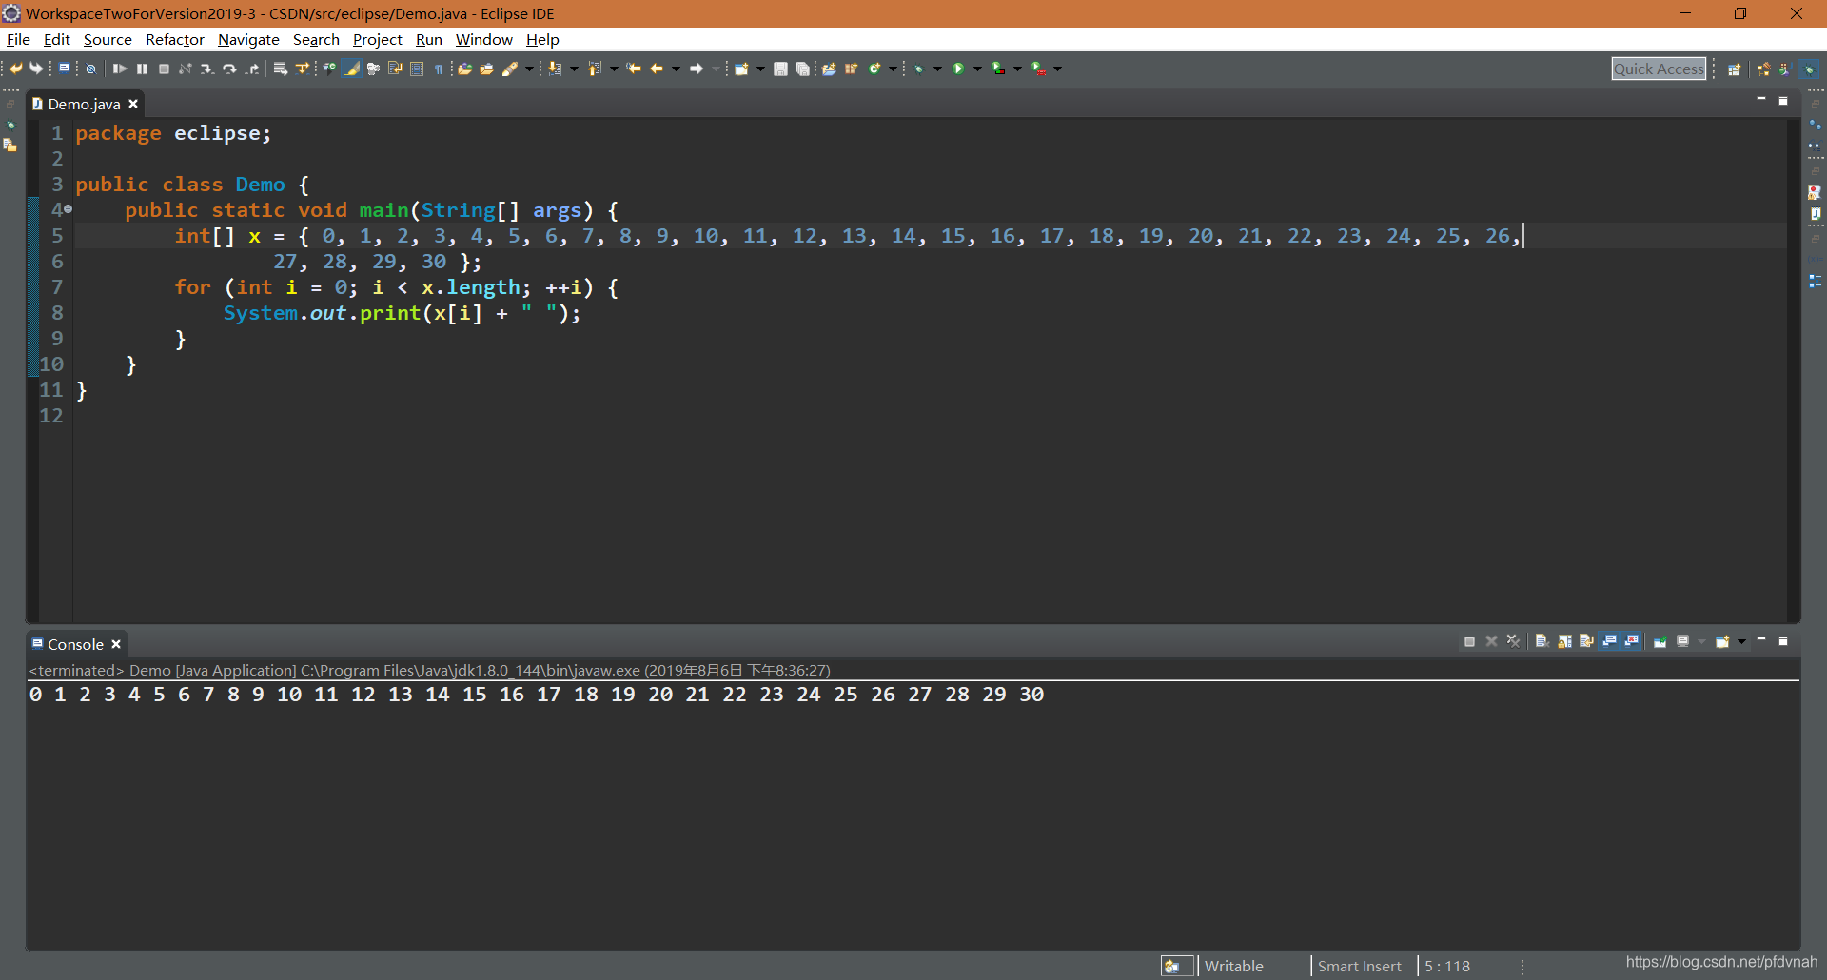Image resolution: width=1827 pixels, height=980 pixels.
Task: Select the Demo.java editor tab
Action: click(x=84, y=104)
